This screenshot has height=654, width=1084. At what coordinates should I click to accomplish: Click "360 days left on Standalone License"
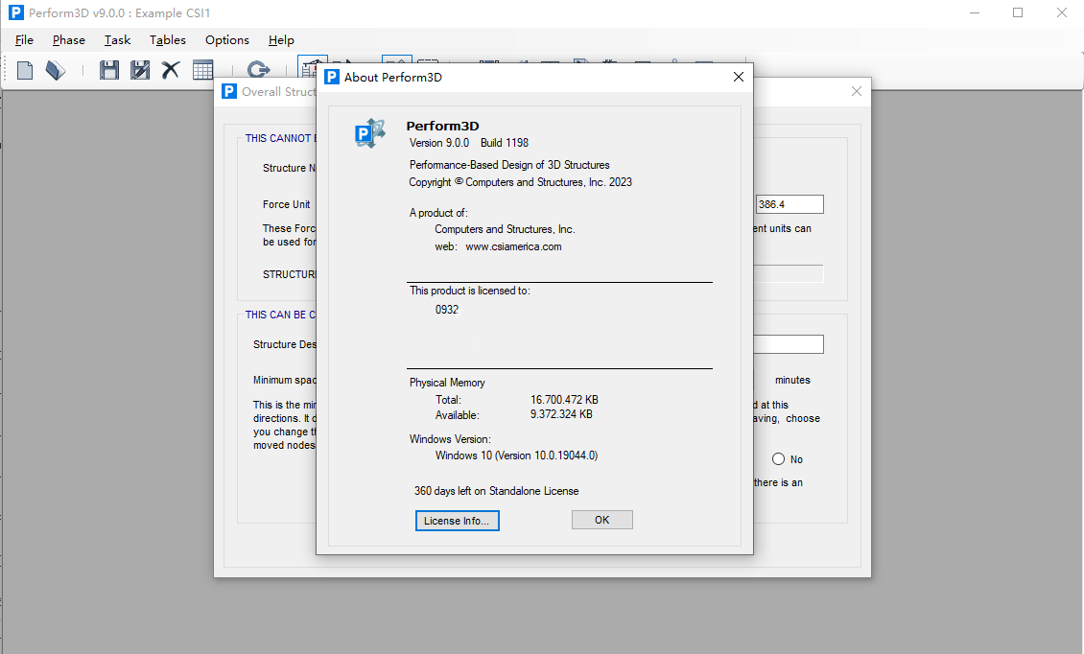pyautogui.click(x=496, y=491)
